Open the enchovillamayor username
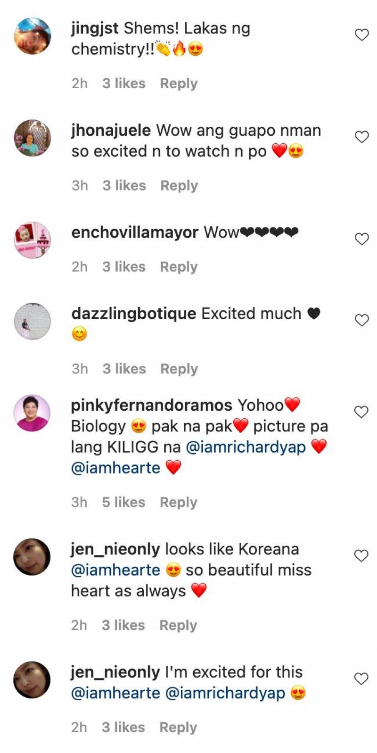377x753 pixels. point(135,232)
